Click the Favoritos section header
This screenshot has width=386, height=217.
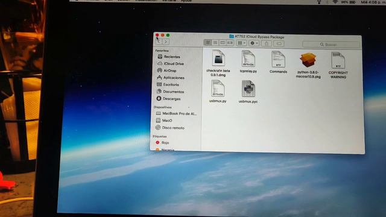click(x=162, y=51)
